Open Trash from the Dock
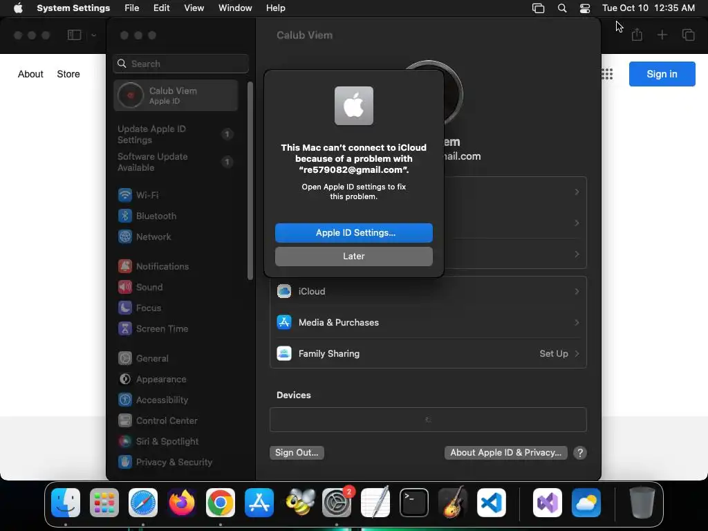This screenshot has width=708, height=531. tap(642, 503)
